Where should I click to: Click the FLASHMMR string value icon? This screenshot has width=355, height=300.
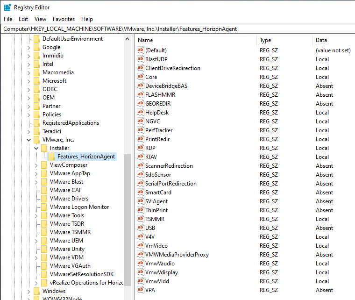pyautogui.click(x=141, y=94)
